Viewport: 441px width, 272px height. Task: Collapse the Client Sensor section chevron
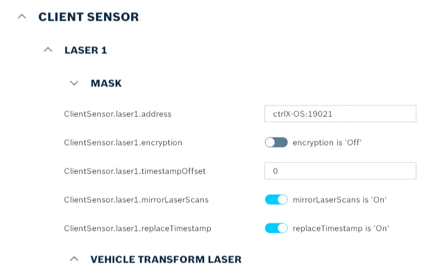click(x=22, y=17)
